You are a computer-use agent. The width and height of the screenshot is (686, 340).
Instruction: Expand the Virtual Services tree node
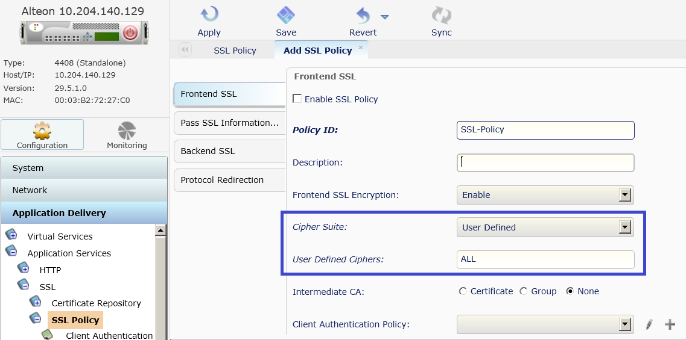pos(12,235)
